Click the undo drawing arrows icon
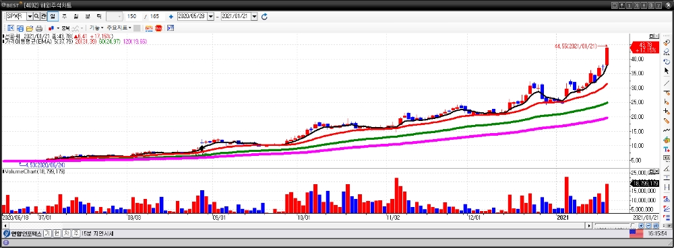Screen dimensions: 674x248 point(667,61)
